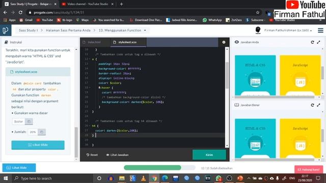Expand the 13. Menggunakan Function lesson dropdown
Screen dimensions: 326x183
(145, 30)
